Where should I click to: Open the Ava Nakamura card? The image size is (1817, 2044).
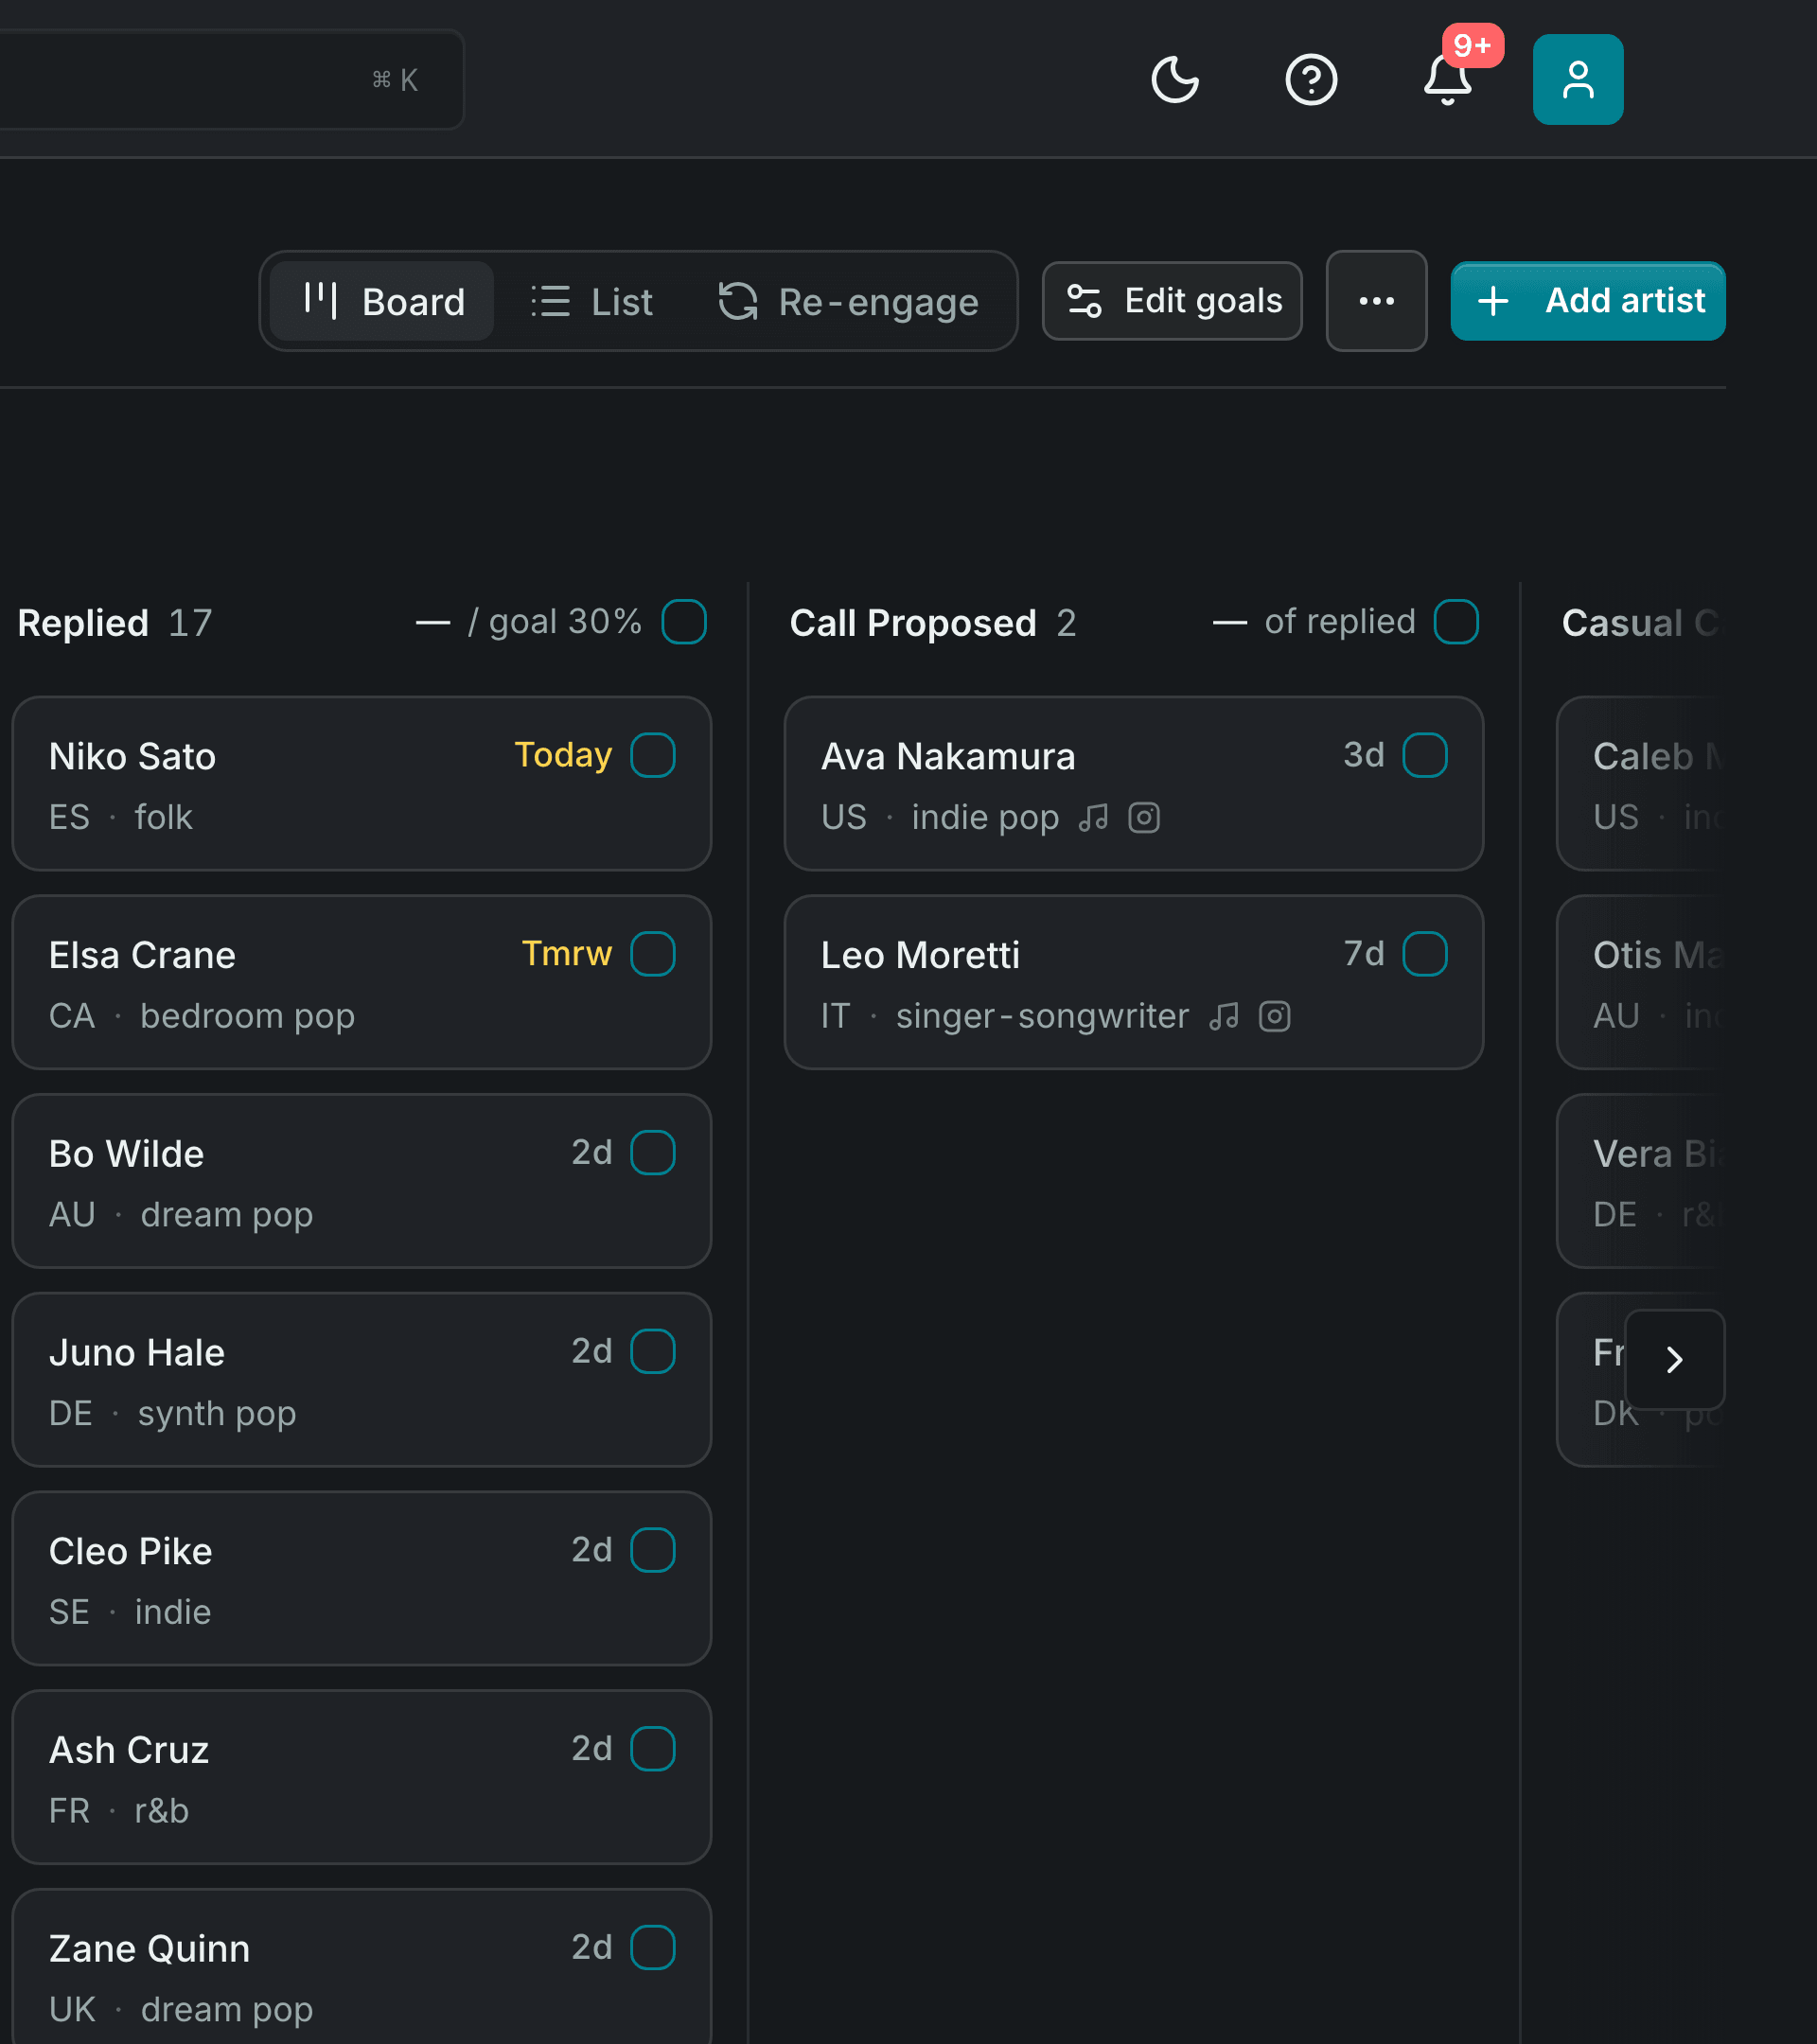click(x=1134, y=784)
